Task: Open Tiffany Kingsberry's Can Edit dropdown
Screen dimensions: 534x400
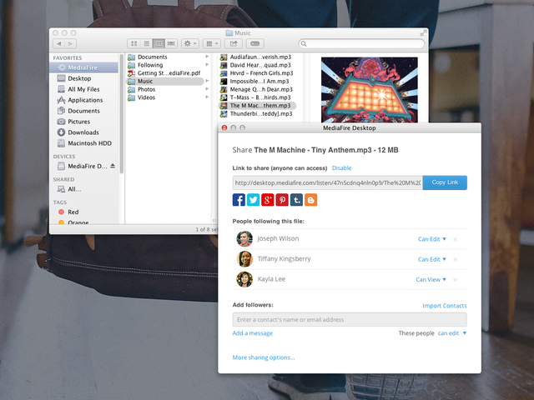Action: pyautogui.click(x=432, y=259)
